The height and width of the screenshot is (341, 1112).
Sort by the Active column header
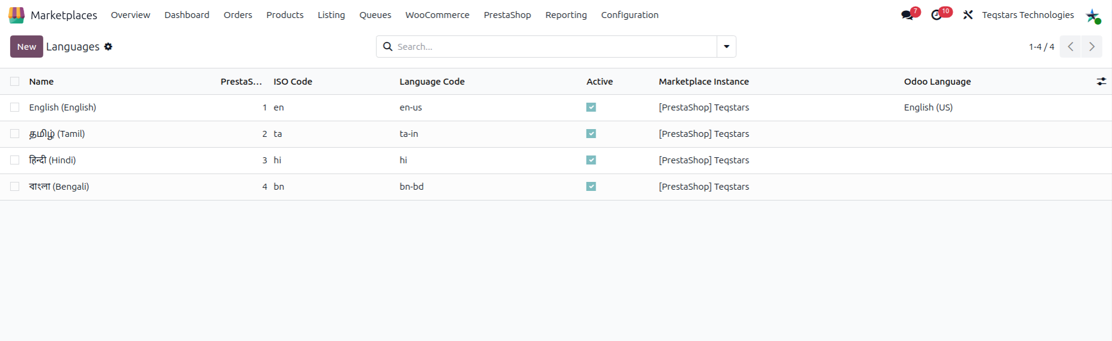point(600,82)
